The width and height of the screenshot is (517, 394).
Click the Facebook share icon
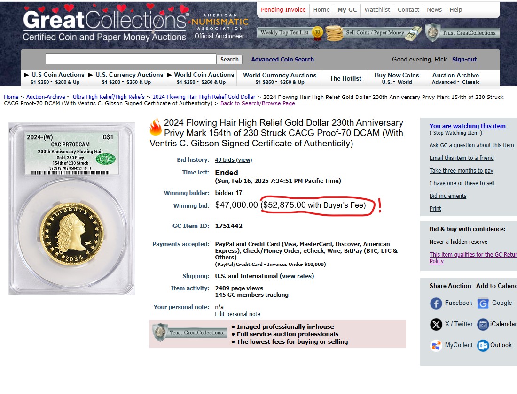pyautogui.click(x=436, y=303)
